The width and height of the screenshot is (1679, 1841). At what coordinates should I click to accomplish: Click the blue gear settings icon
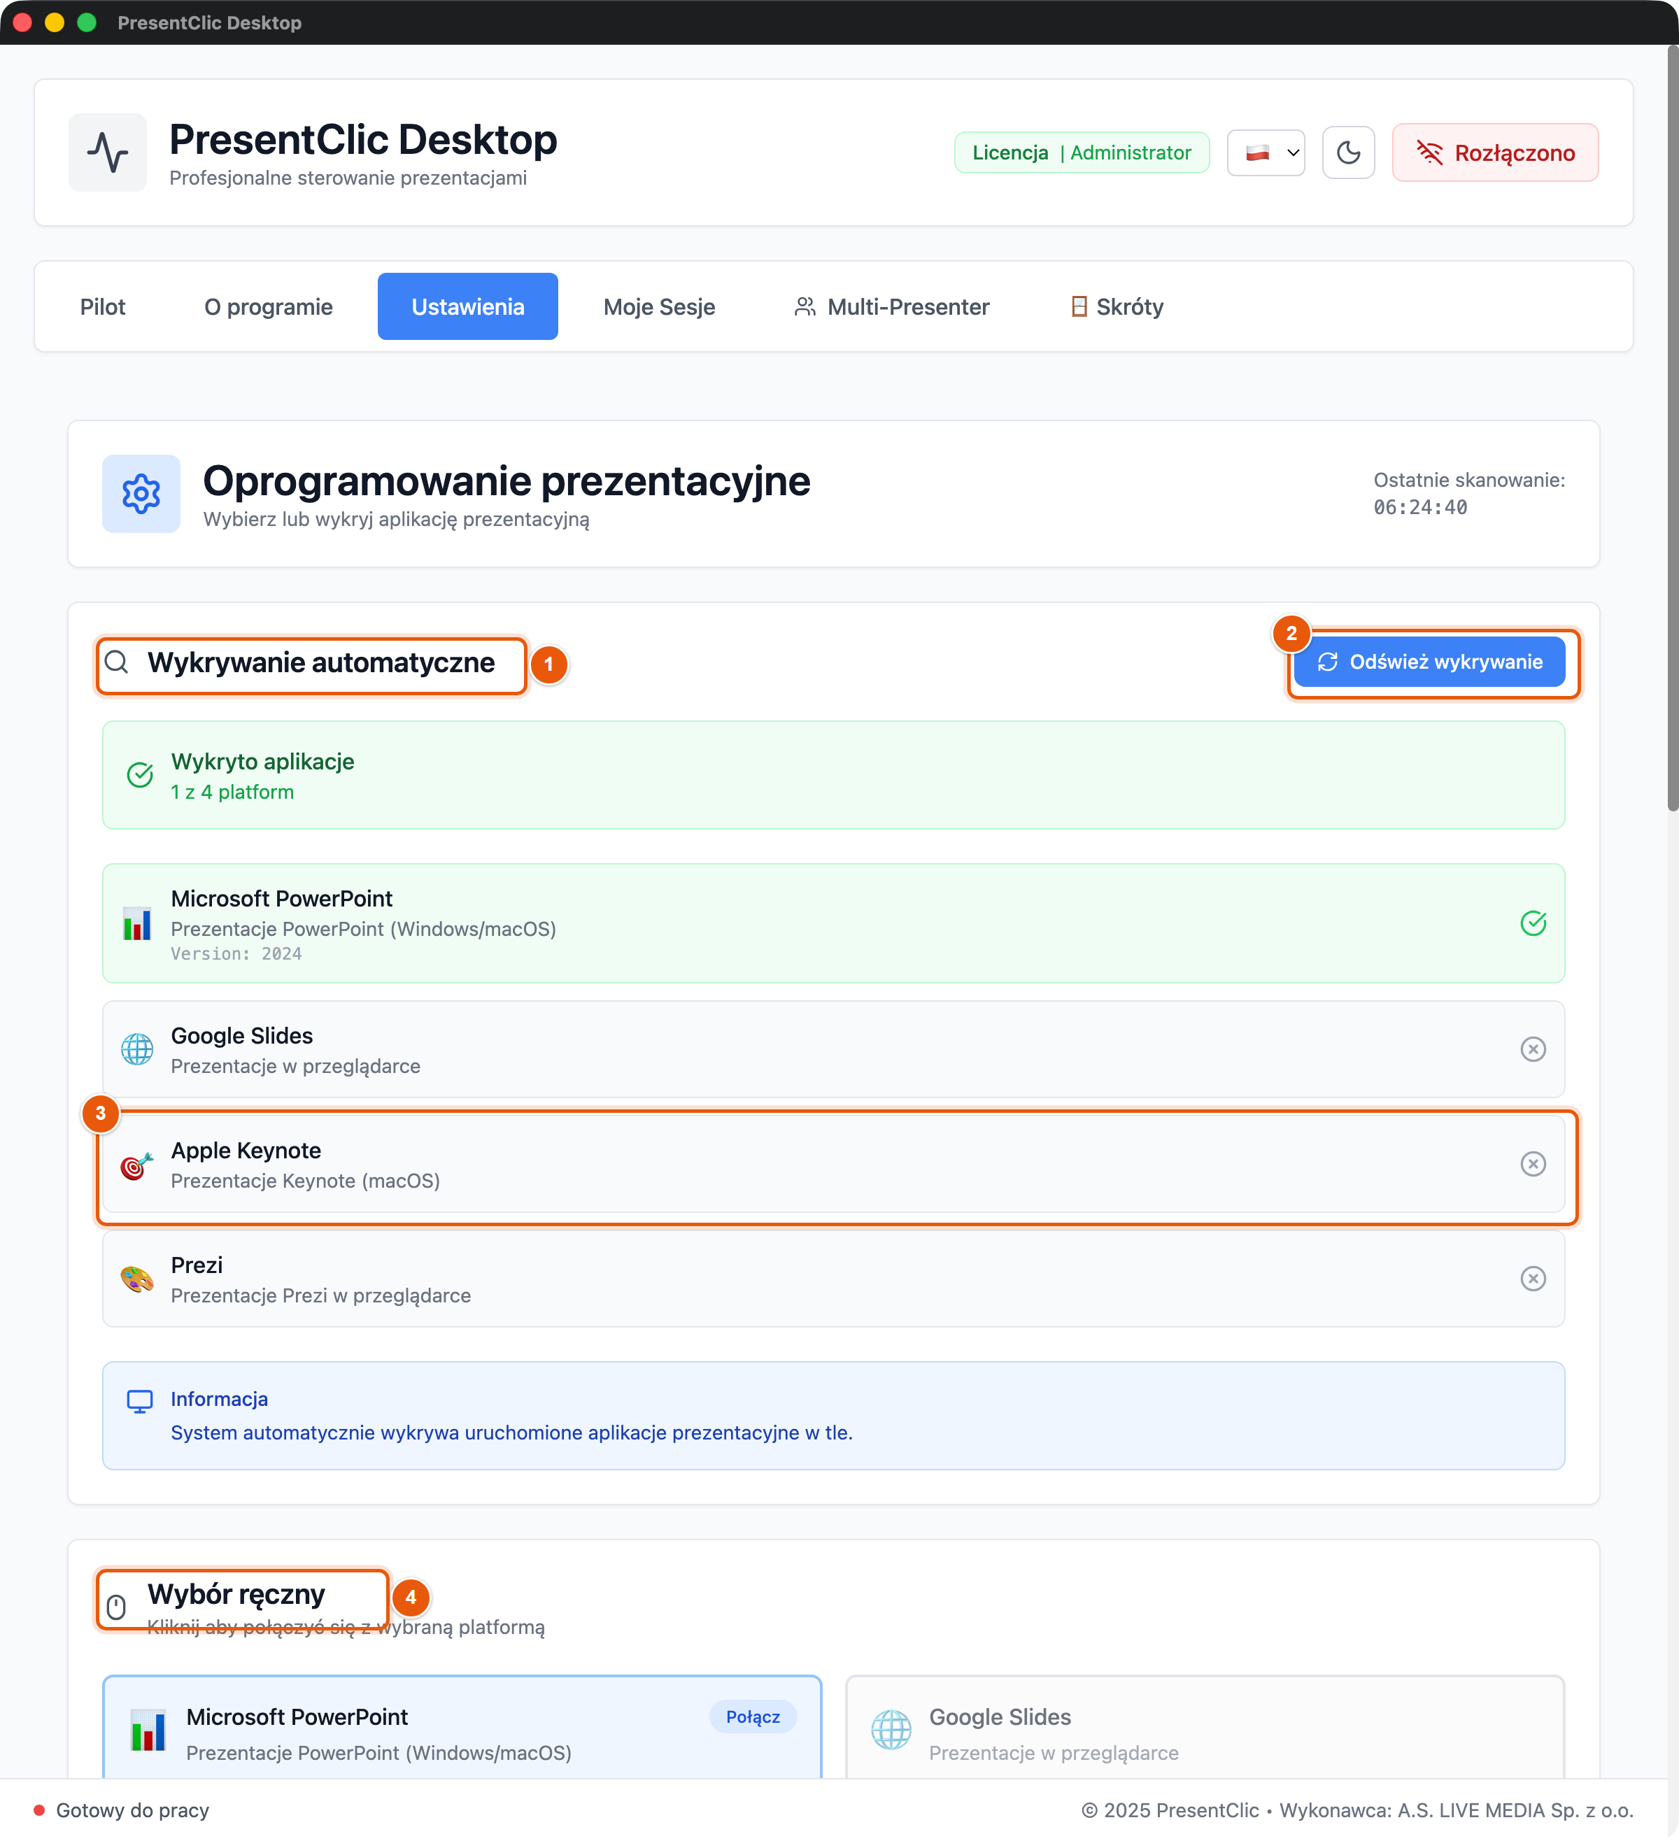[x=141, y=494]
